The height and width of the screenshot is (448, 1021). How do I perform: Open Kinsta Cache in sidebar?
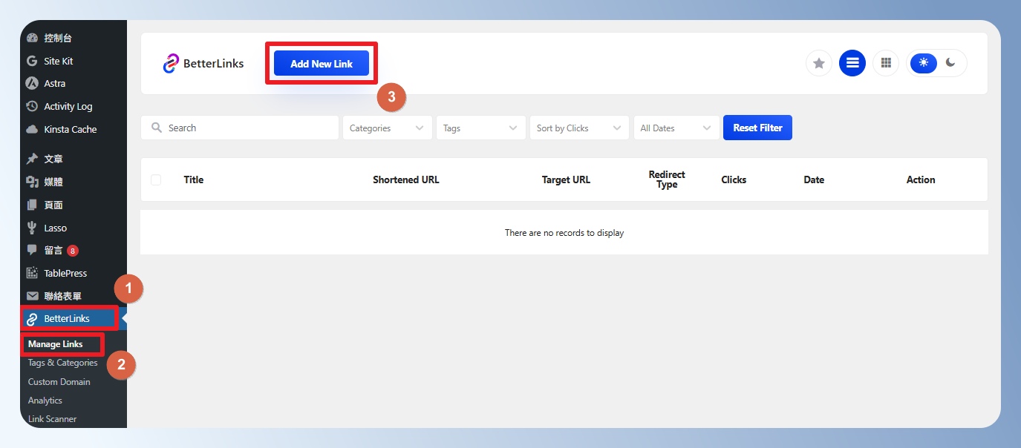pyautogui.click(x=70, y=129)
